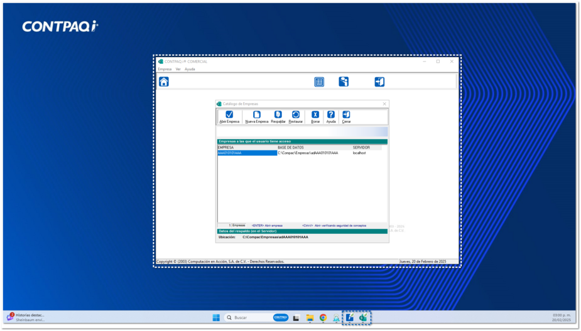Click Cerrar icon in the catalog toolbar

346,115
